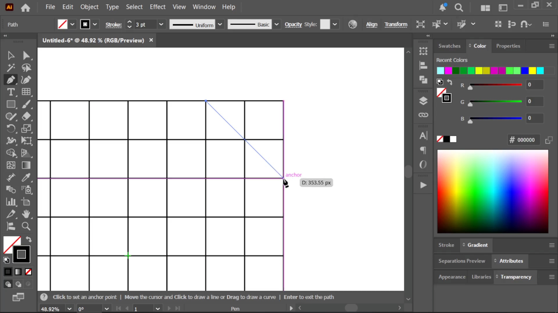Open the Align panel link
The image size is (558, 313).
click(x=371, y=25)
